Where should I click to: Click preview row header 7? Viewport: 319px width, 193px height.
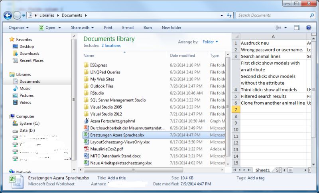[236, 109]
